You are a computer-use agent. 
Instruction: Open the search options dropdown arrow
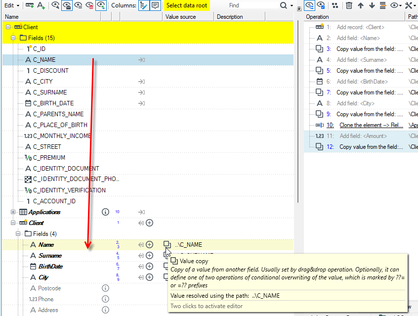point(292,5)
